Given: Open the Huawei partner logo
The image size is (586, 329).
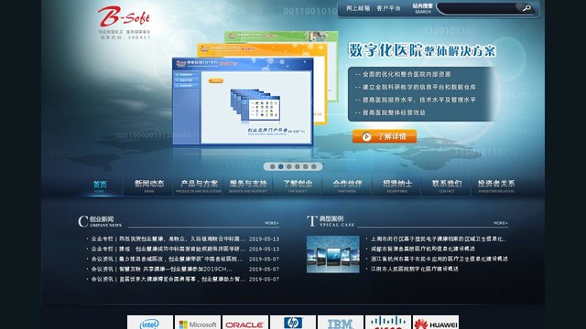Looking at the screenshot, I should click(436, 323).
